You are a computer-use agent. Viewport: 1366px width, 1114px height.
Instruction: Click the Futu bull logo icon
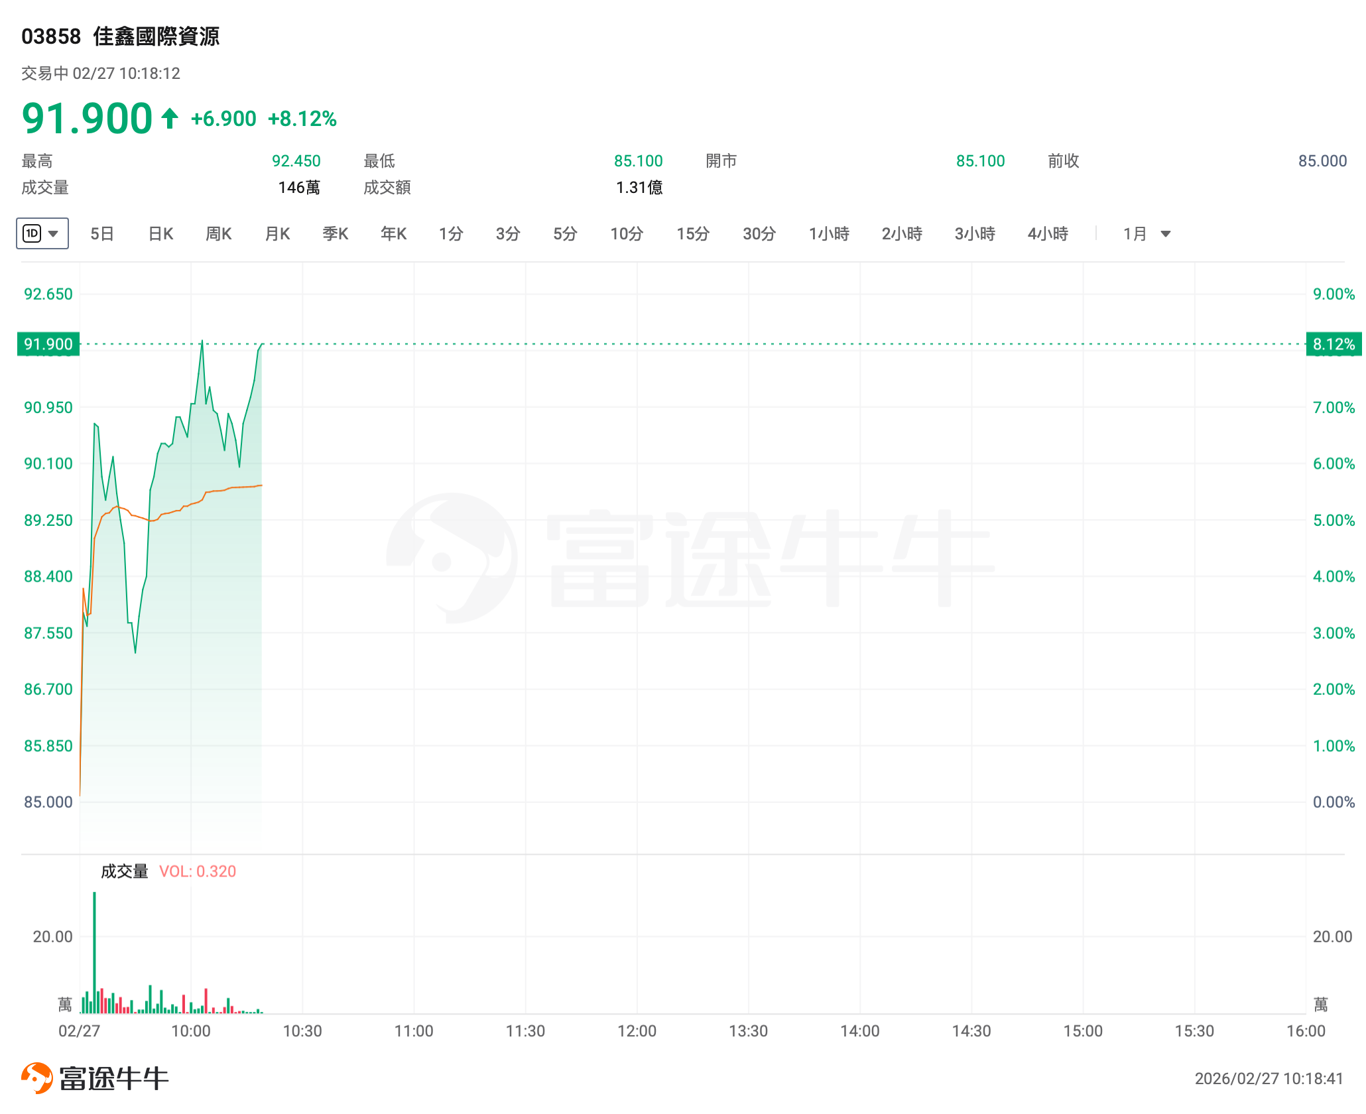click(36, 1078)
